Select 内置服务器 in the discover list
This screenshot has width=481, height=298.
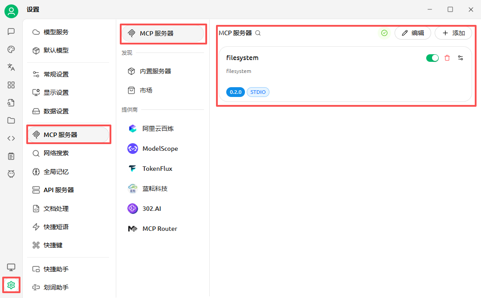pyautogui.click(x=155, y=71)
